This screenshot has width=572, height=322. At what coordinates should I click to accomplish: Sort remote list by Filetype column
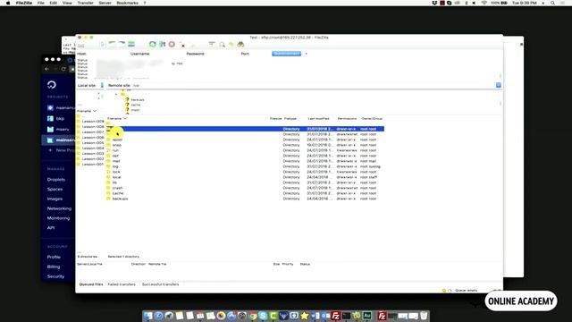pyautogui.click(x=290, y=119)
